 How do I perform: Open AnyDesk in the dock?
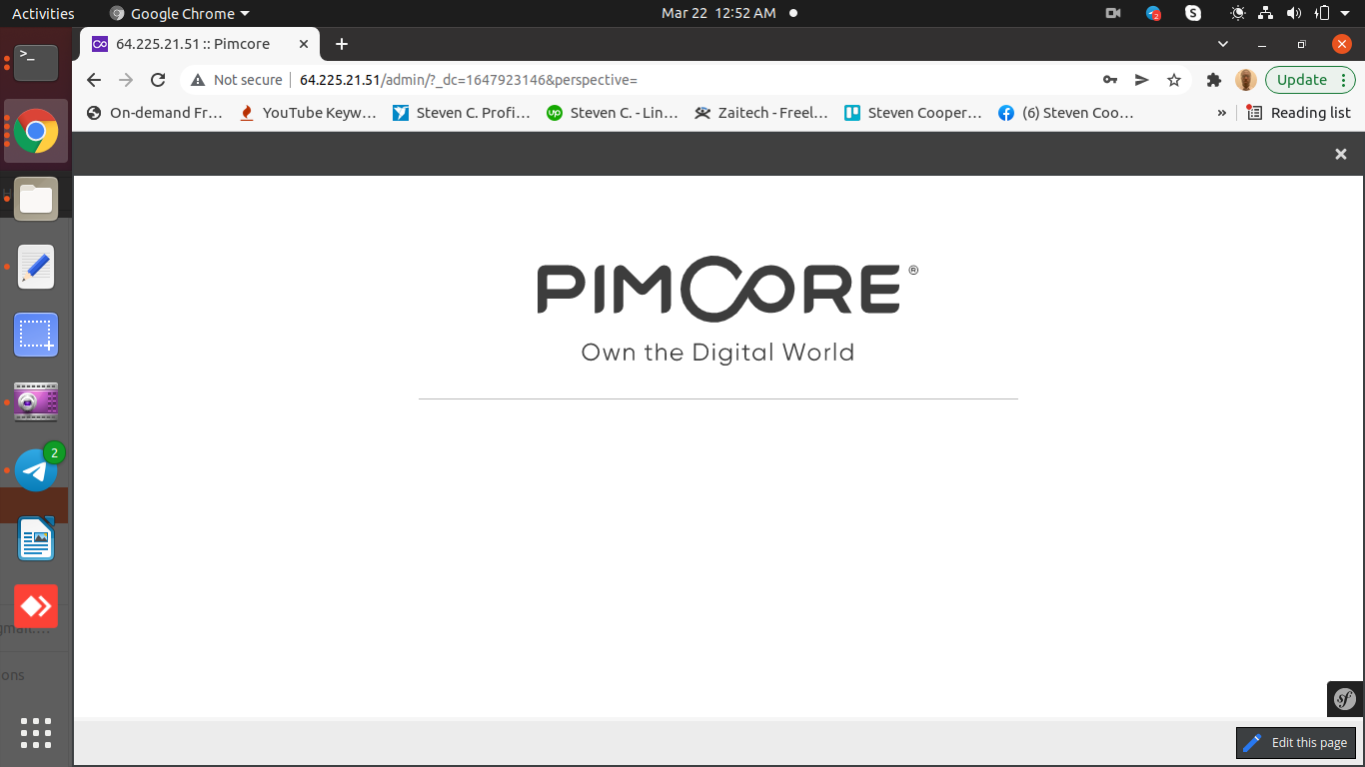tap(36, 606)
